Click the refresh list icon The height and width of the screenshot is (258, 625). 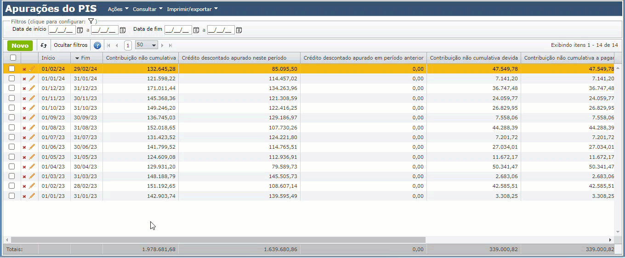click(x=44, y=45)
